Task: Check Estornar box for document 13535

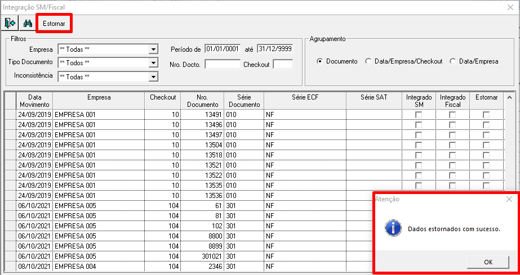Action: pyautogui.click(x=486, y=185)
